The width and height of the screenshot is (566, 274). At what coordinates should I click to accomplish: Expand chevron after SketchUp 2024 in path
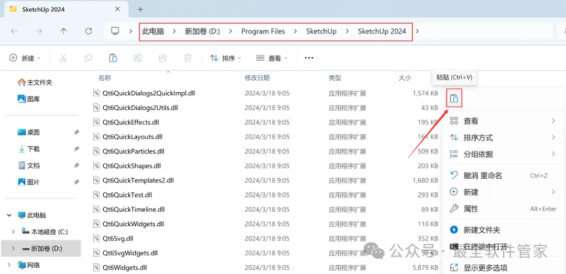417,31
